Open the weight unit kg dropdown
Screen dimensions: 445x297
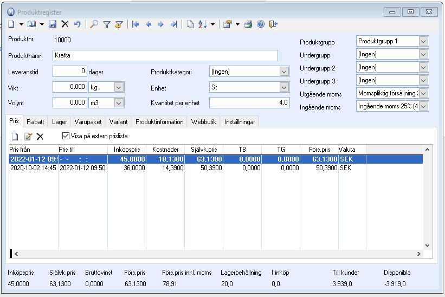(x=119, y=87)
